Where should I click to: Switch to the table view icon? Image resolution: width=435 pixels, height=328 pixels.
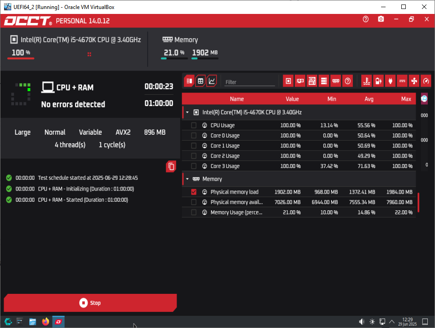pyautogui.click(x=200, y=81)
